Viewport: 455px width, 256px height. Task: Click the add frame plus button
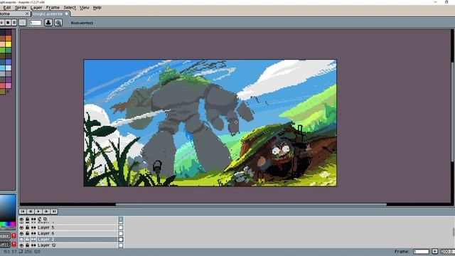click(434, 251)
